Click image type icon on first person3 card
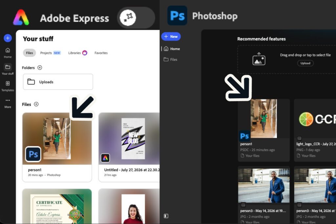 [243, 205]
